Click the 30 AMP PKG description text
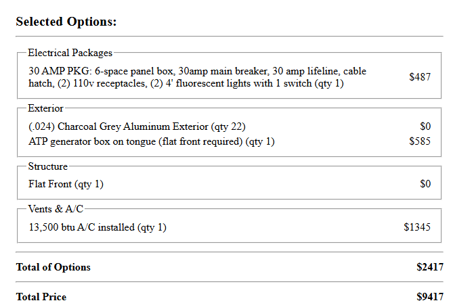The height and width of the screenshot is (305, 453). click(x=198, y=77)
